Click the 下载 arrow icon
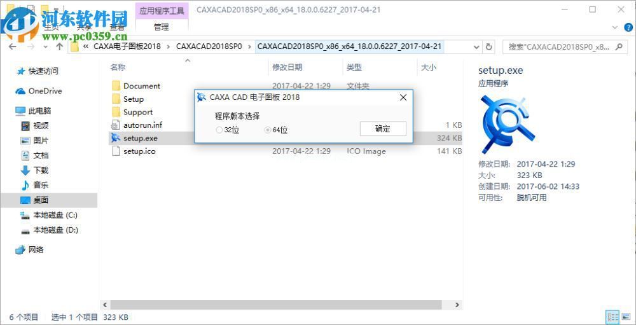 [x=25, y=170]
